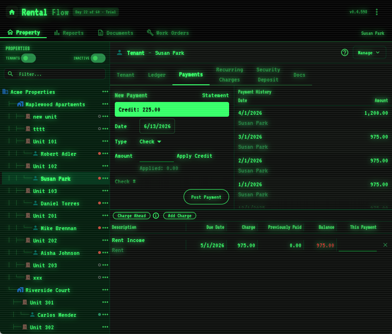Open the more options for Susan Park
Image resolution: width=392 pixels, height=334 pixels.
click(105, 179)
